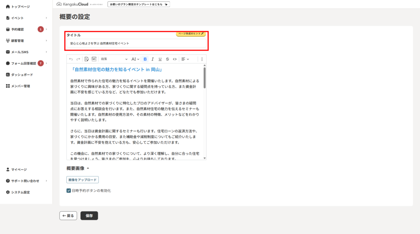Open the 段落 paragraph style dropdown
Image resolution: width=420 pixels, height=234 pixels.
[114, 59]
